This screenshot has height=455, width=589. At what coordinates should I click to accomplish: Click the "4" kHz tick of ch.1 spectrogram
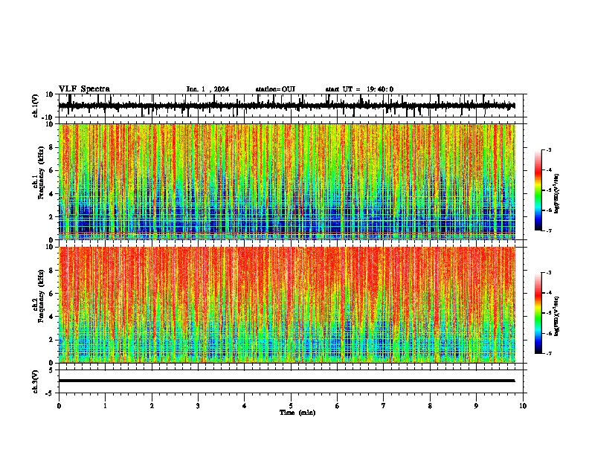52,194
